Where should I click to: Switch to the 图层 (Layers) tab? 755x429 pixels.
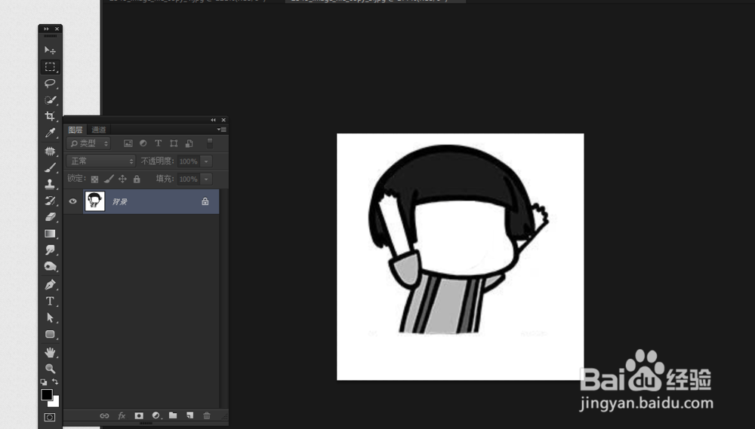75,130
